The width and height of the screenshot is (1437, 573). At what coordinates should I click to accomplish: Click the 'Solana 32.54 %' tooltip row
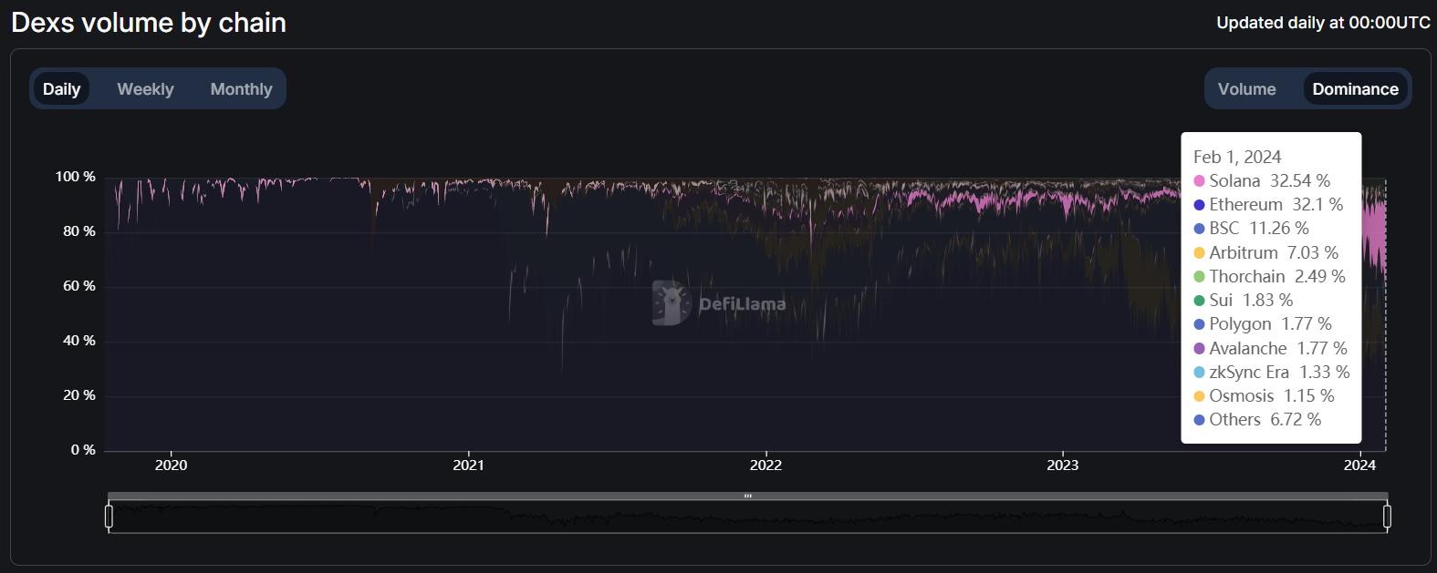tap(1262, 181)
